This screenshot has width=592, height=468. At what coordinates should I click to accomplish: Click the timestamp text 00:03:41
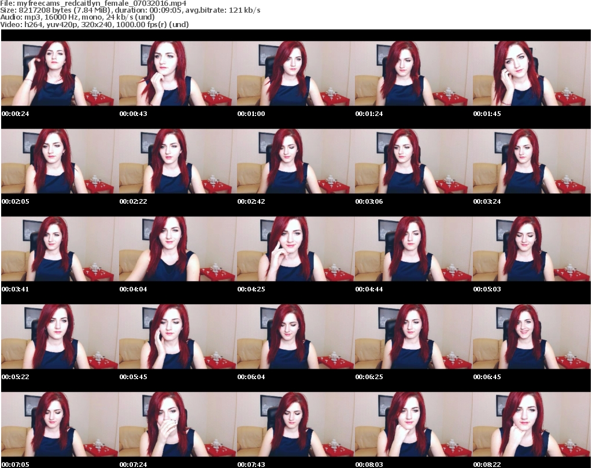pyautogui.click(x=15, y=289)
